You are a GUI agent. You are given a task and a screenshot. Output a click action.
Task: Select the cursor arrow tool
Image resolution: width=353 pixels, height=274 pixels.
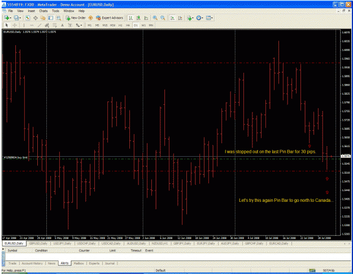[x=7, y=25]
